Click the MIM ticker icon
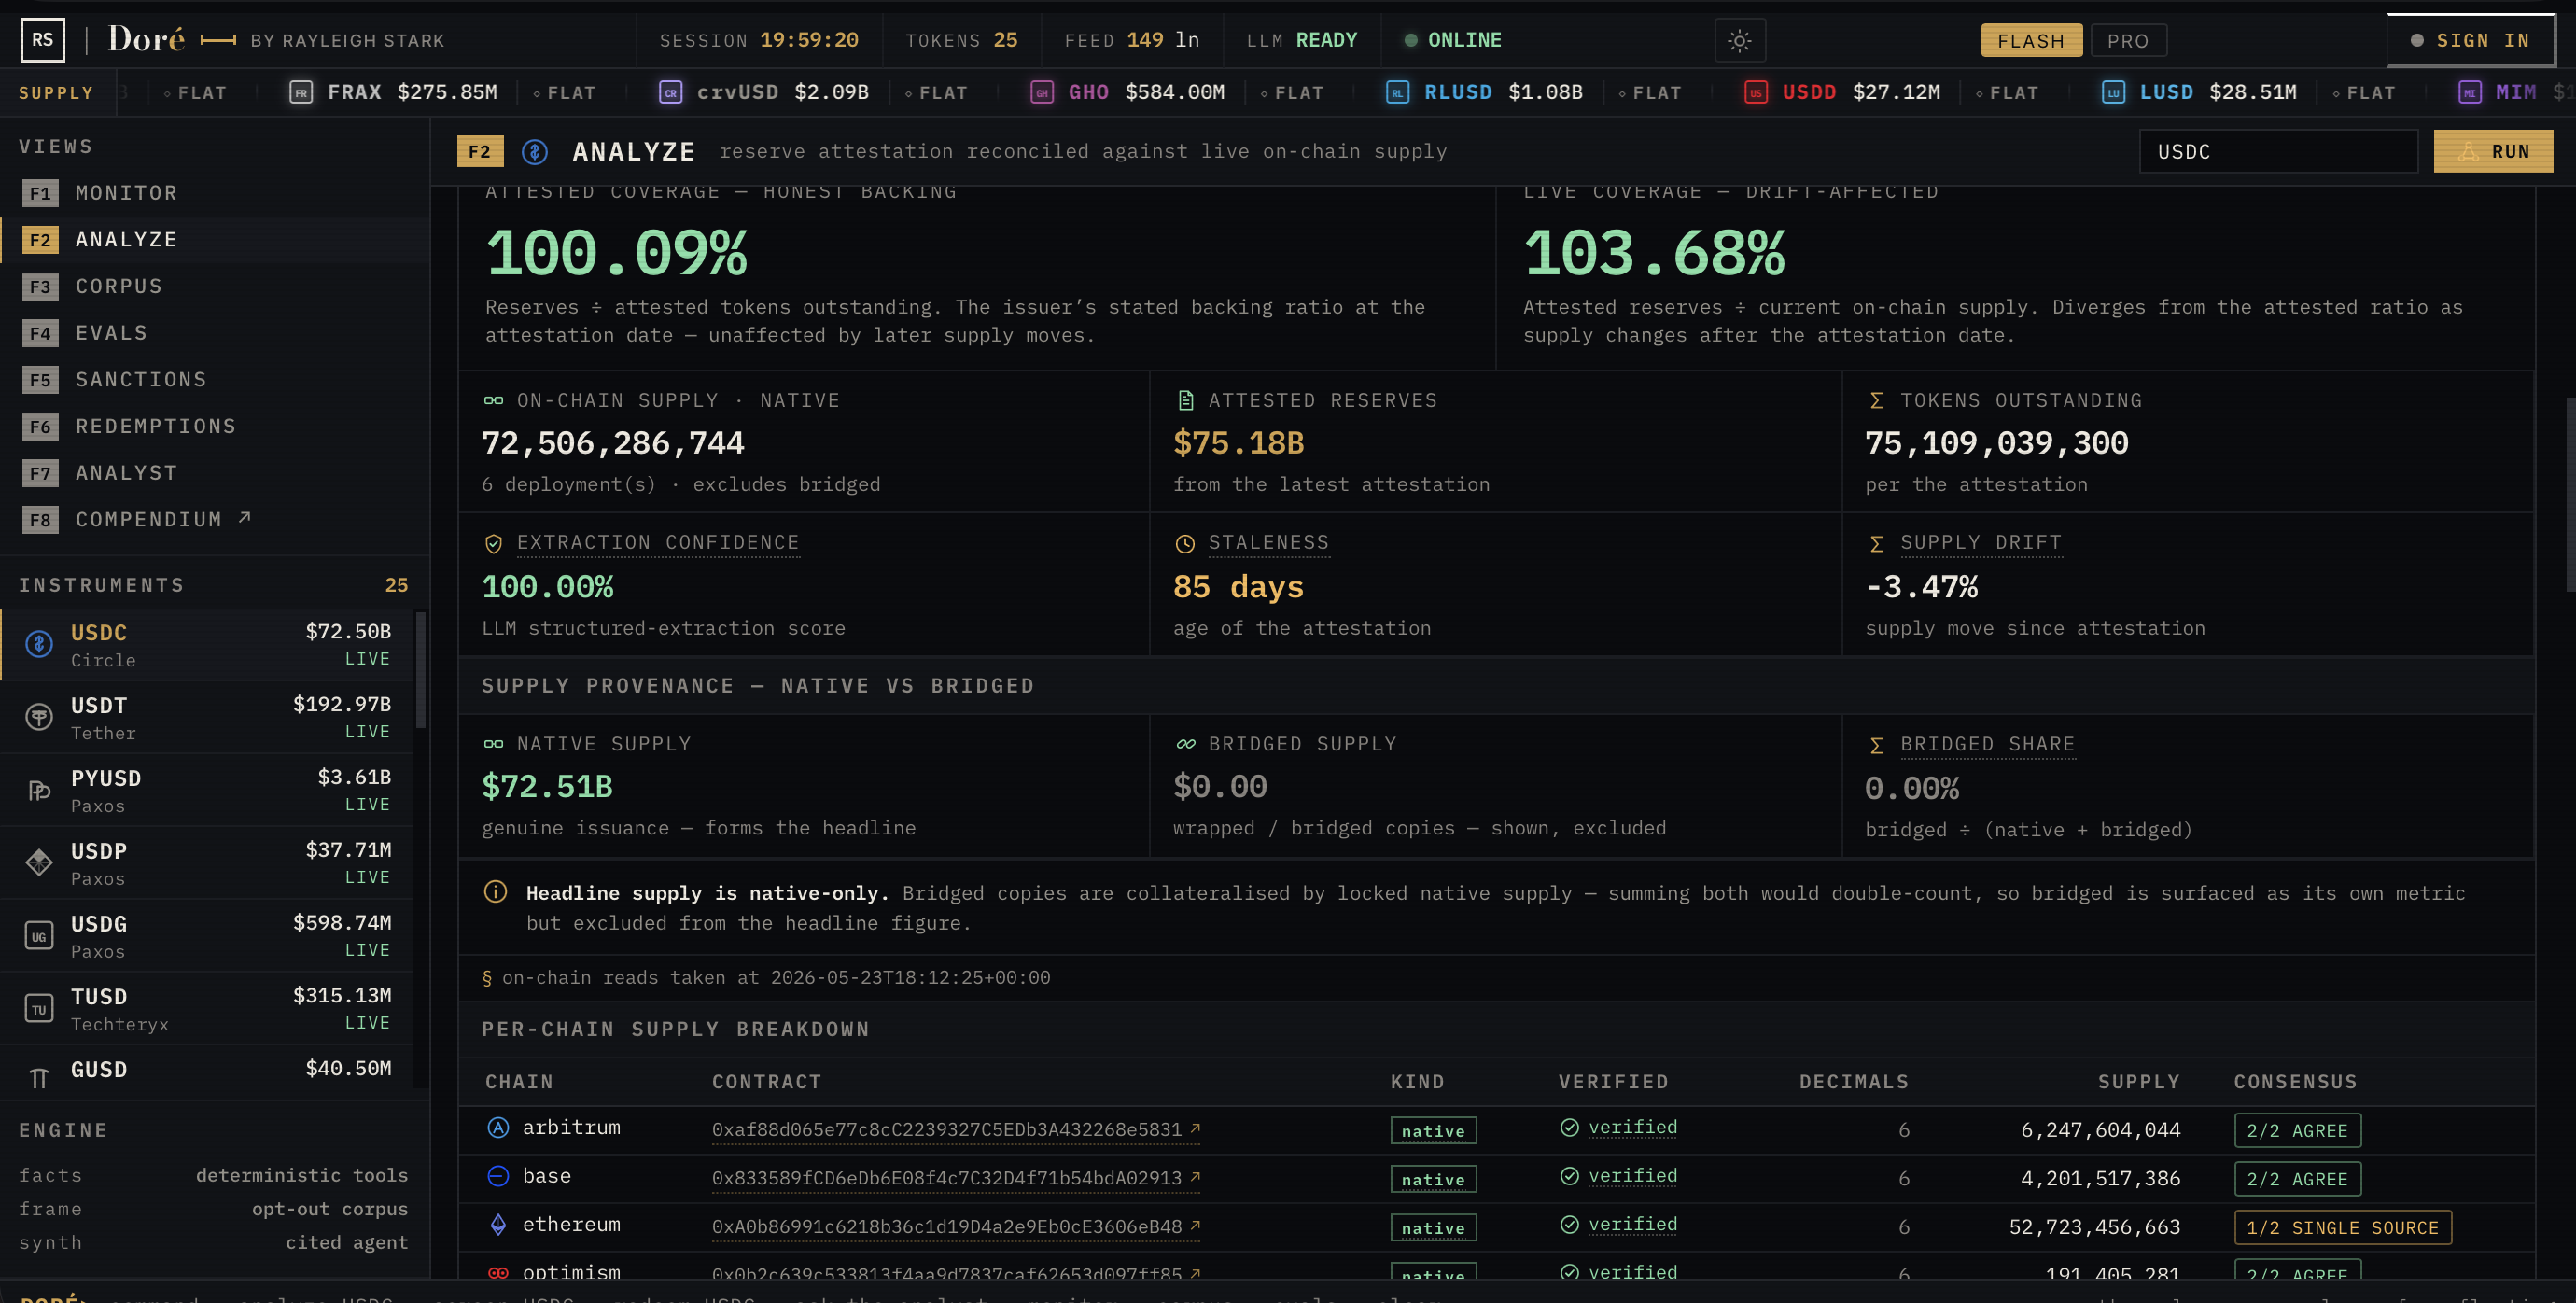 click(2470, 93)
